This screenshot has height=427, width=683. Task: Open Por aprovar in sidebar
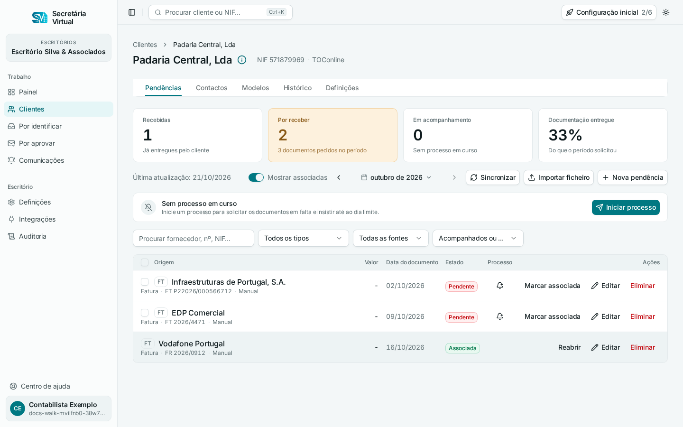pyautogui.click(x=59, y=143)
